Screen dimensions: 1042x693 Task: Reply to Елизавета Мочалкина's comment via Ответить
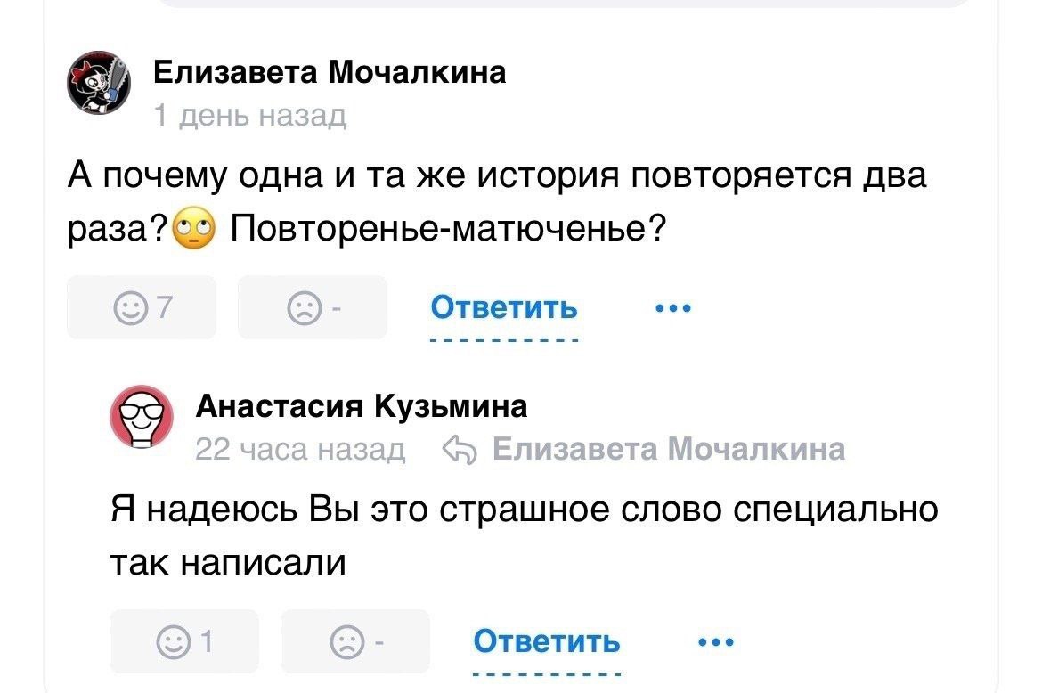click(504, 308)
